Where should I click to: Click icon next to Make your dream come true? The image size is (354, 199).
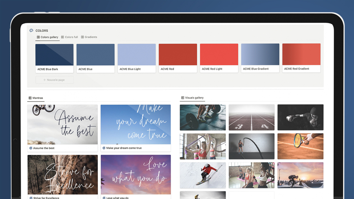click(104, 148)
